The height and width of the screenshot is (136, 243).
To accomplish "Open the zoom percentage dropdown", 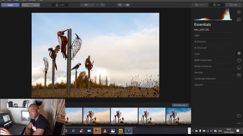I will 87,5.
